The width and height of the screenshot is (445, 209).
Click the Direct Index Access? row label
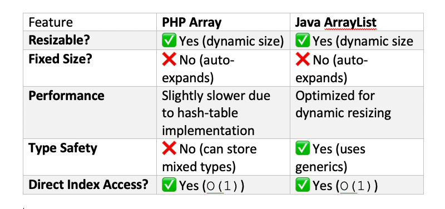point(88,185)
